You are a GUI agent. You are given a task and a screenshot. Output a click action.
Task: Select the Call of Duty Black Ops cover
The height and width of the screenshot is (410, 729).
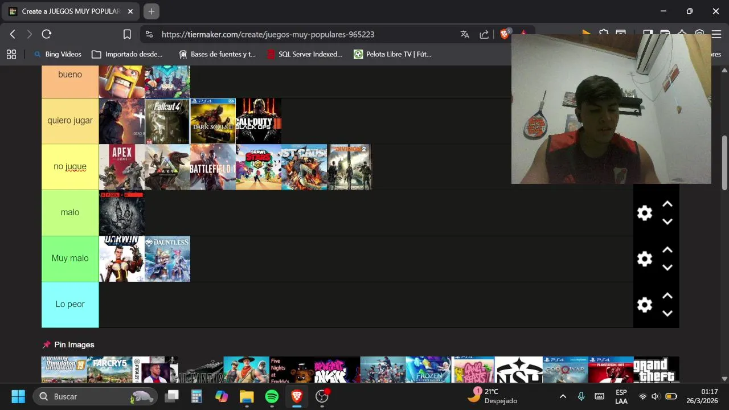tap(259, 121)
